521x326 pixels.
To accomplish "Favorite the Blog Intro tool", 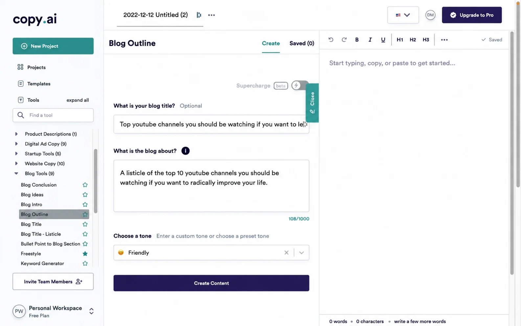I will coord(85,205).
